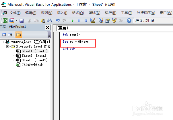Open the Insert object dropdown arrow
This screenshot has width=173, height=120.
(x=16, y=21)
